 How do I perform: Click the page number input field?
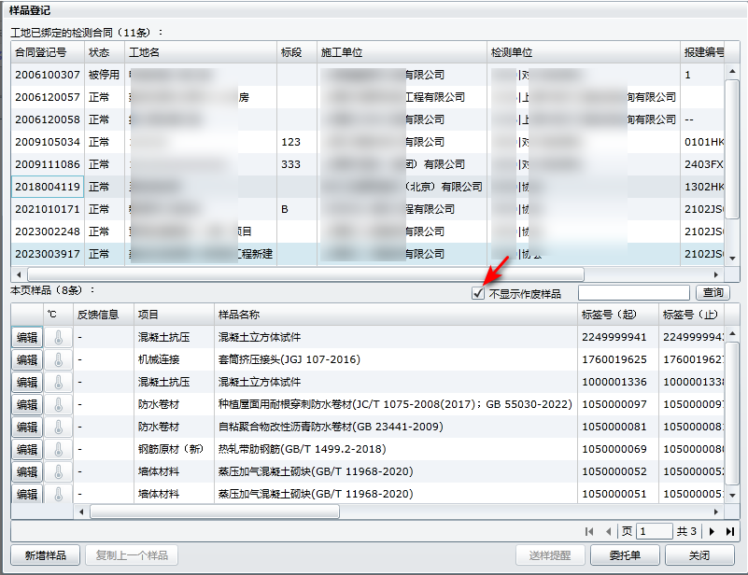point(654,531)
